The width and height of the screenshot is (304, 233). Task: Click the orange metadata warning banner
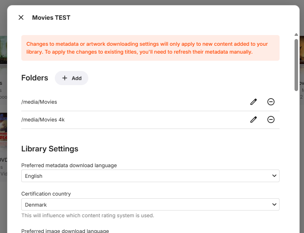pos(150,48)
